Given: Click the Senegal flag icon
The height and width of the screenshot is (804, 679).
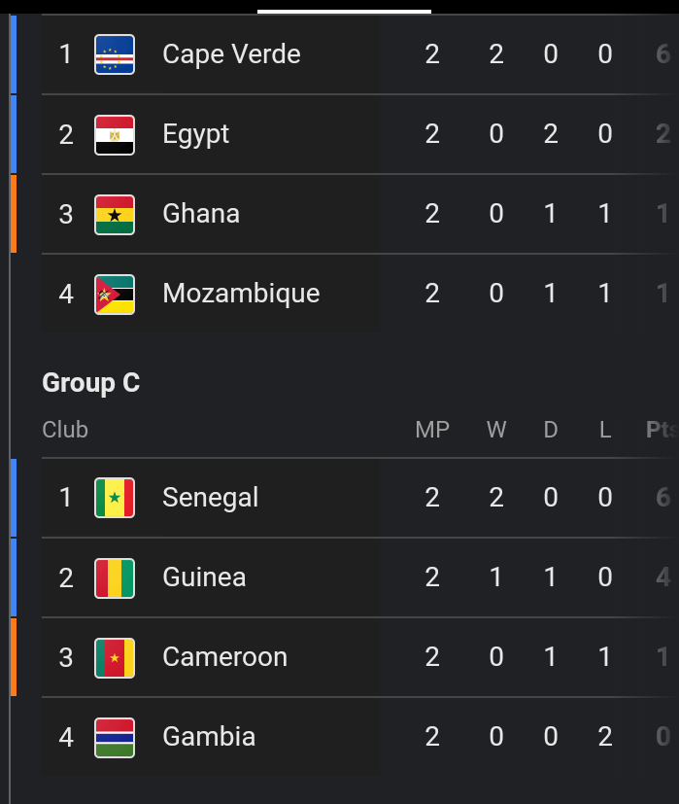Looking at the screenshot, I should (115, 498).
